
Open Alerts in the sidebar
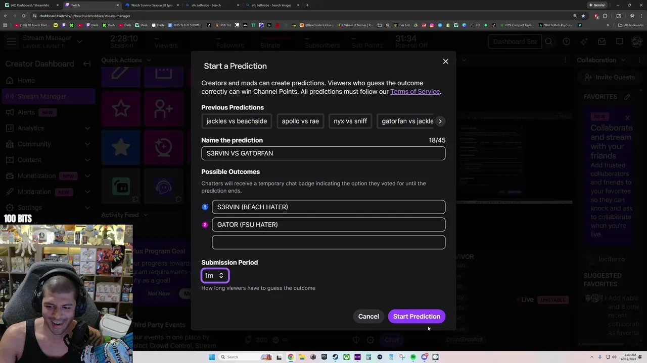[x=26, y=112]
